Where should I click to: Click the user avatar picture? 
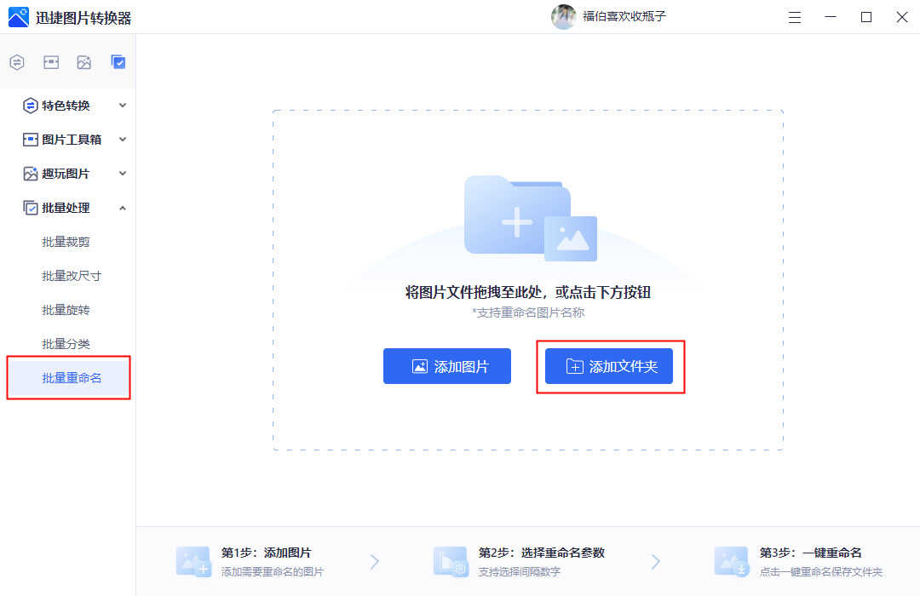[563, 17]
